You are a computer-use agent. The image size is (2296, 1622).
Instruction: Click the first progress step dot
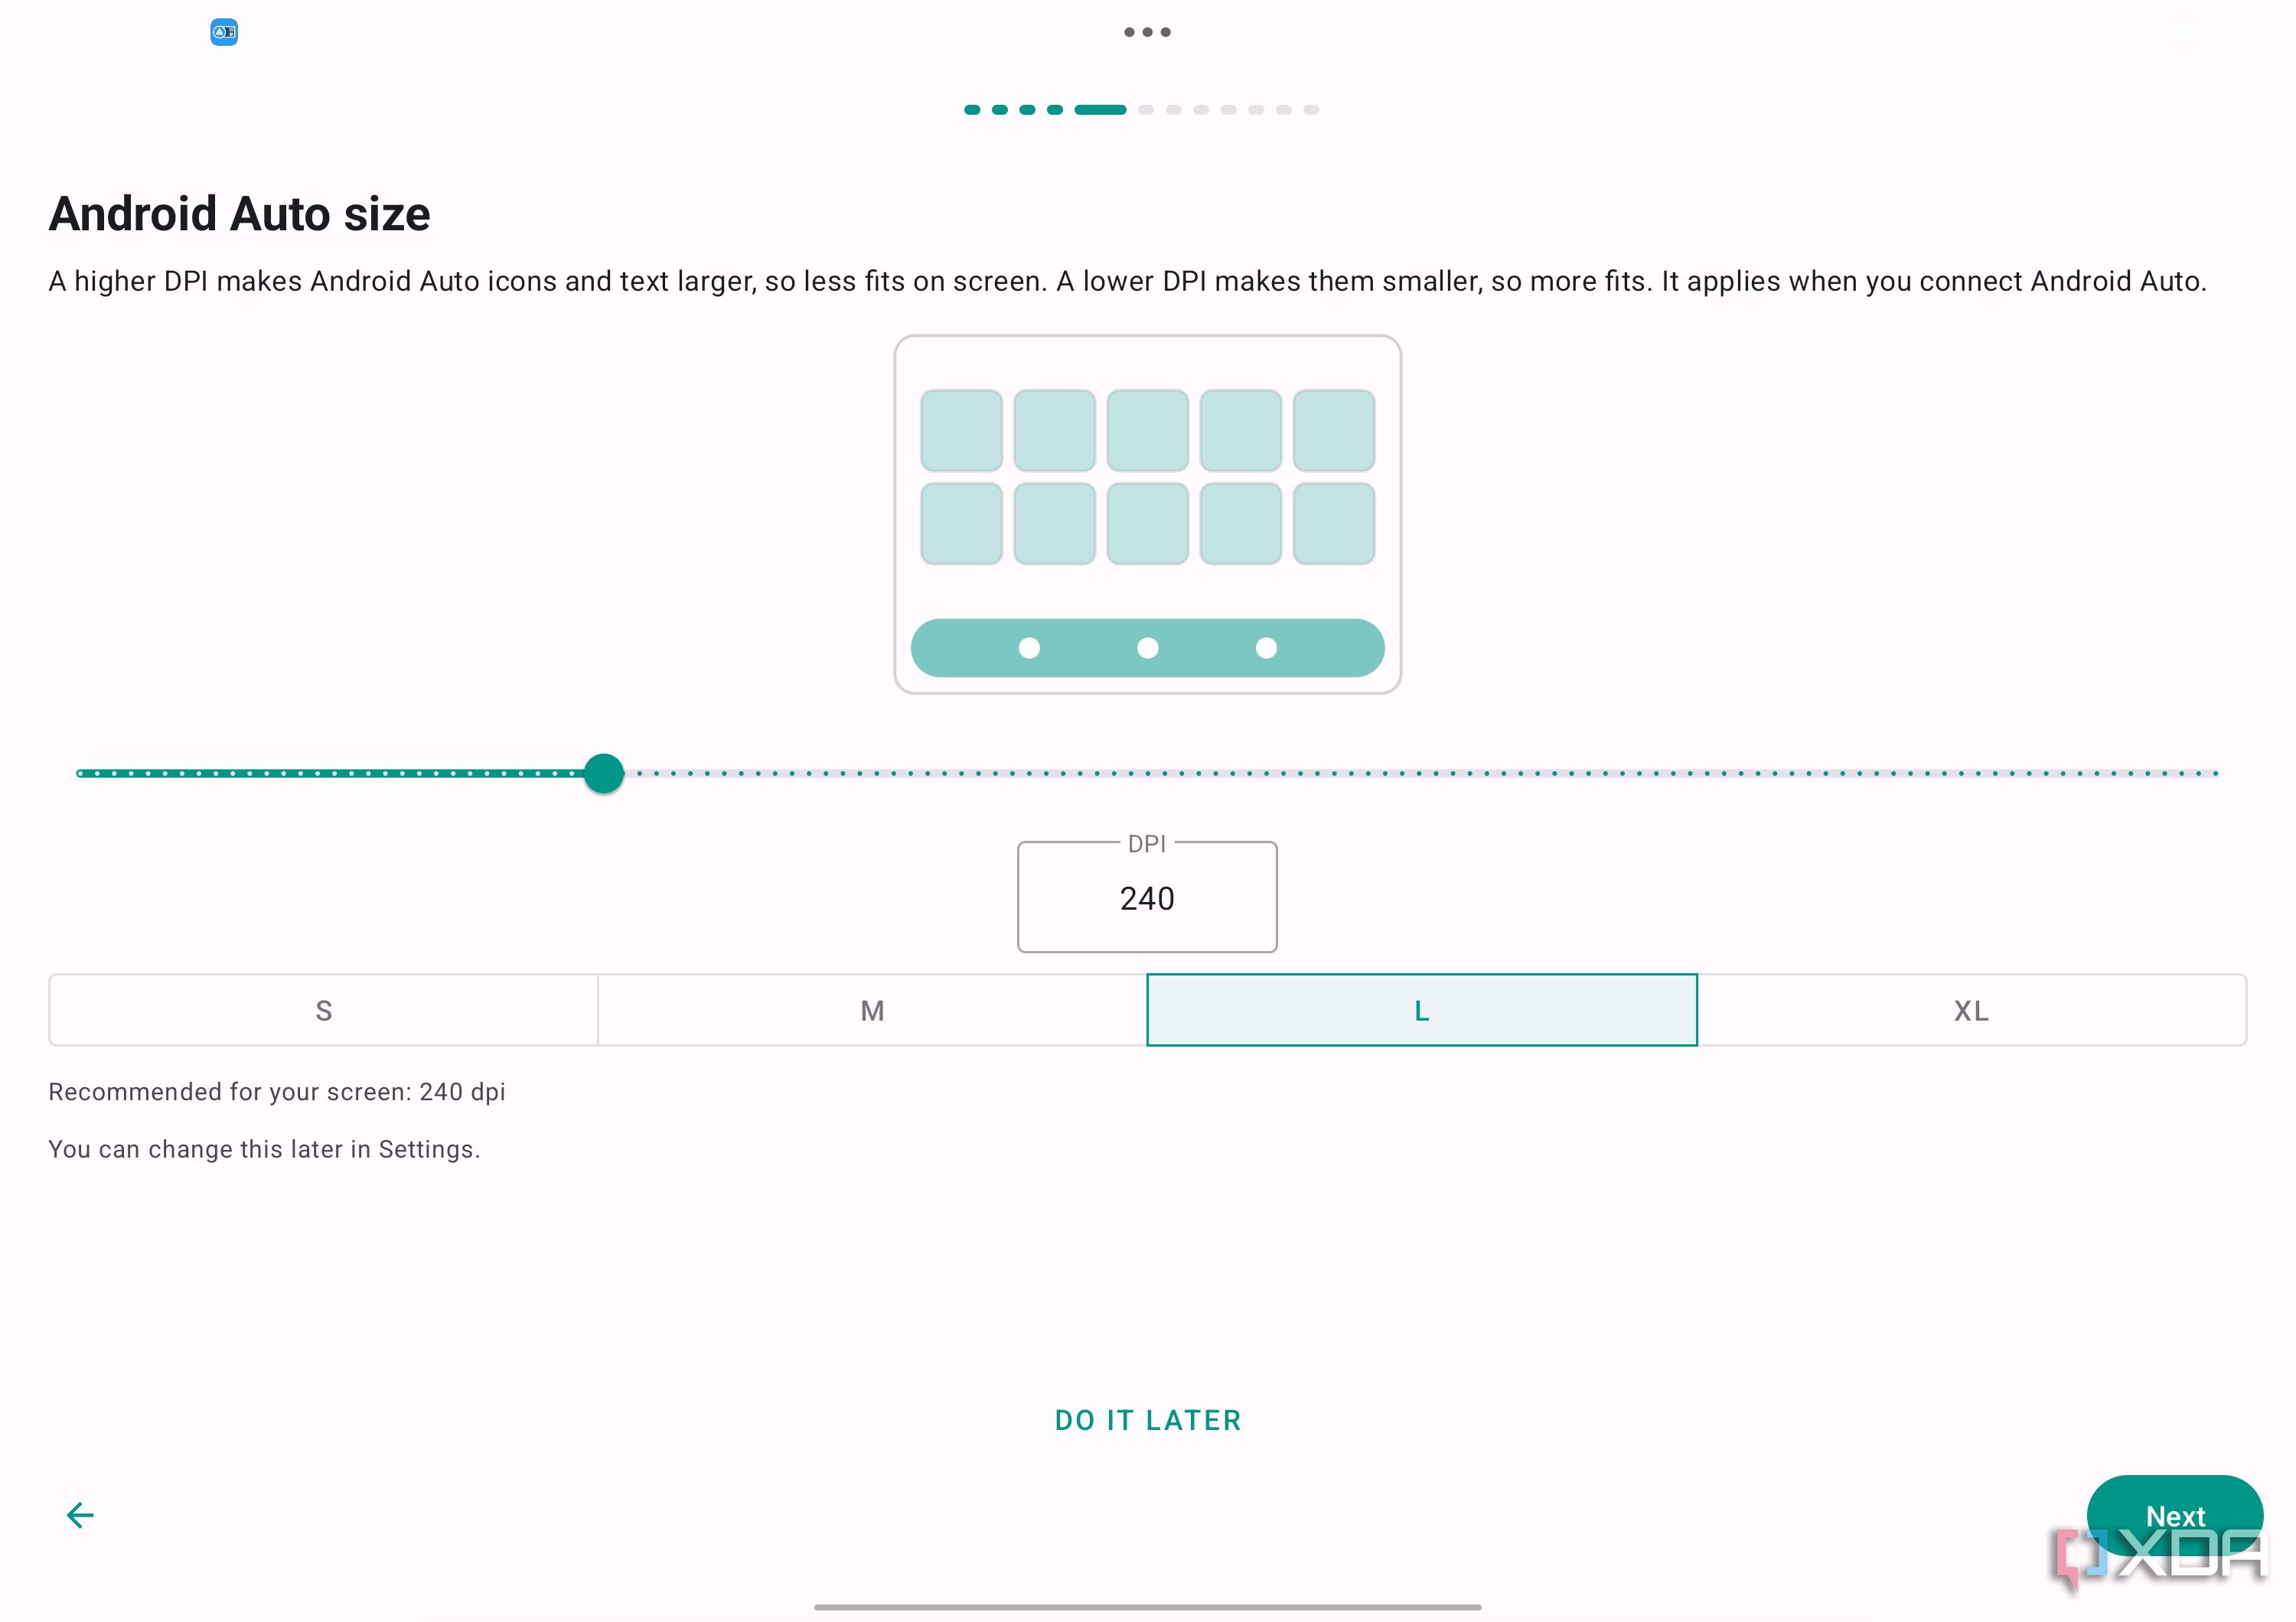click(x=972, y=110)
